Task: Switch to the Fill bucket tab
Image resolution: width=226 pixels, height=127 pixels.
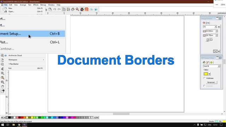Action: pyautogui.click(x=204, y=62)
